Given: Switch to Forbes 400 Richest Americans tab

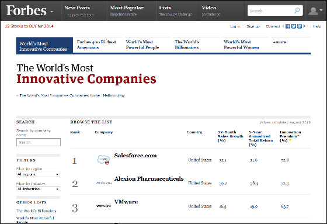Looking at the screenshot, I should coord(96,44).
